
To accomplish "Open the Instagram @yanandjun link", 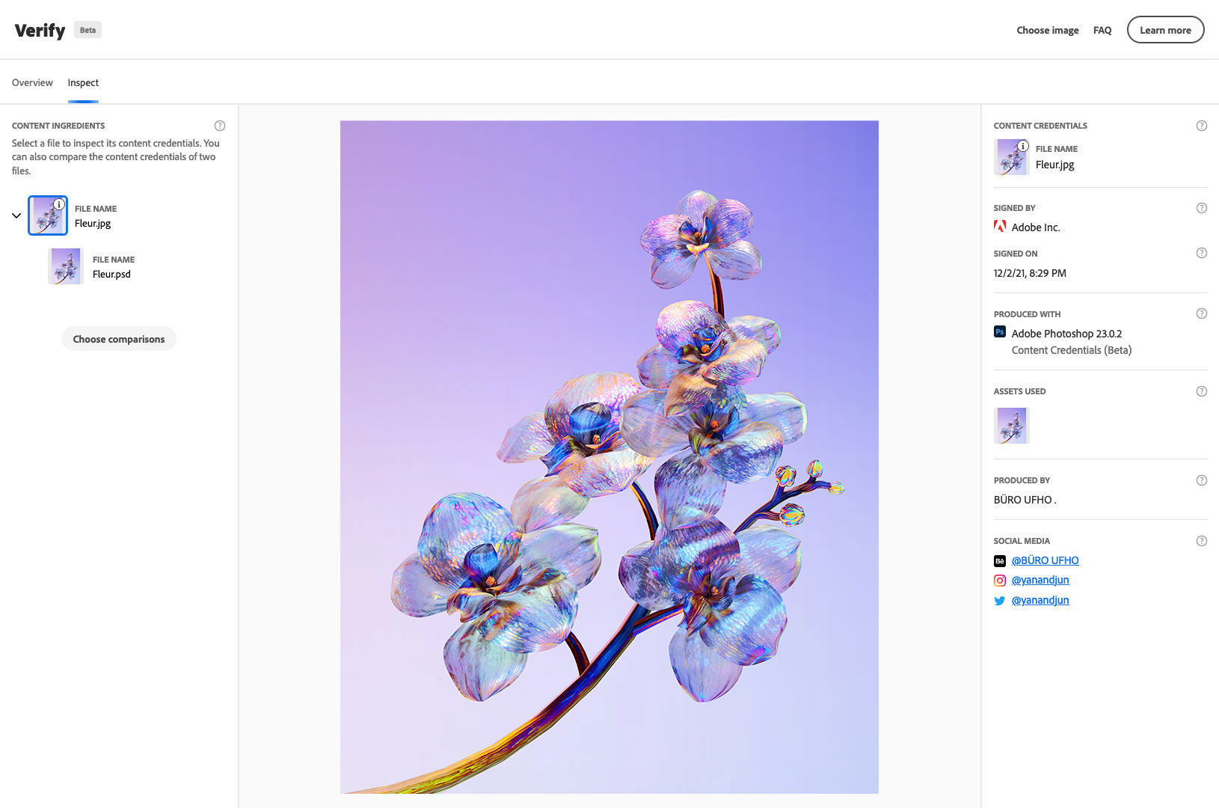I will click(x=1040, y=580).
